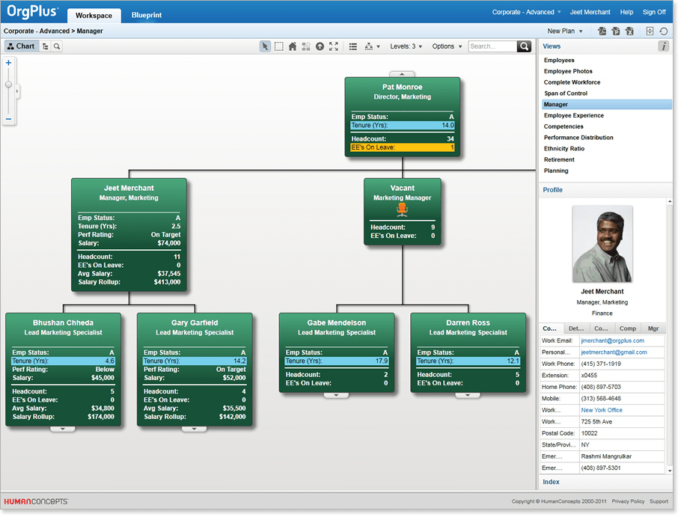Click Sign Off
The width and height of the screenshot is (681, 517).
654,12
